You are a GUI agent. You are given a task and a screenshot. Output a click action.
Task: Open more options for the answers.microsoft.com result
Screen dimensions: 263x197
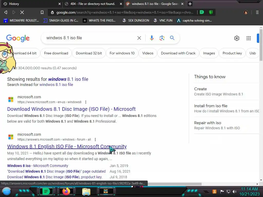point(95,140)
